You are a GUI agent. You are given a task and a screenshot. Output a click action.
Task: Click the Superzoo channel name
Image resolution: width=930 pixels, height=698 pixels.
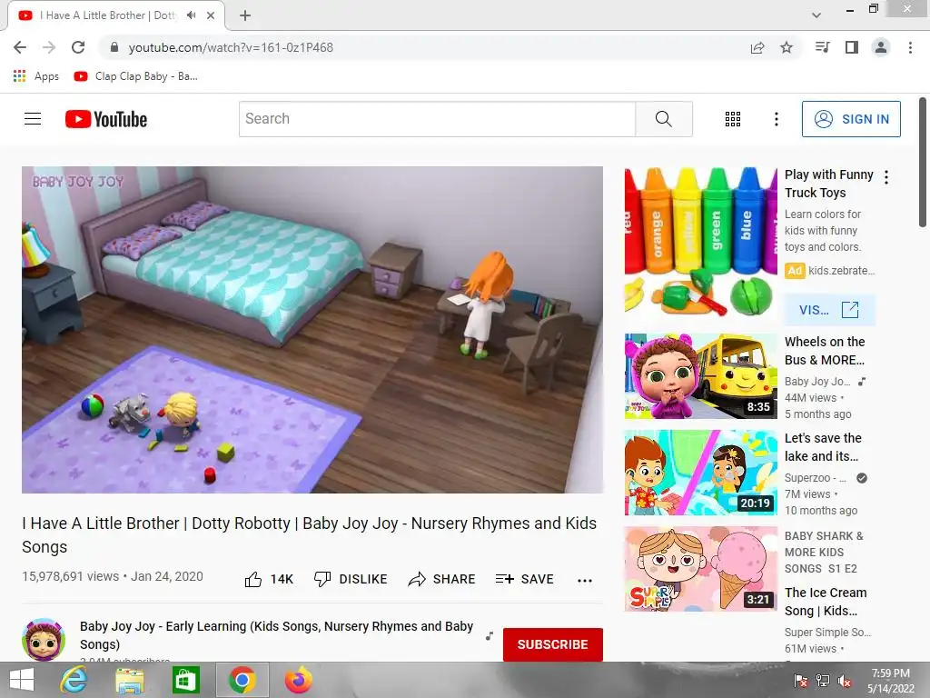(x=815, y=478)
